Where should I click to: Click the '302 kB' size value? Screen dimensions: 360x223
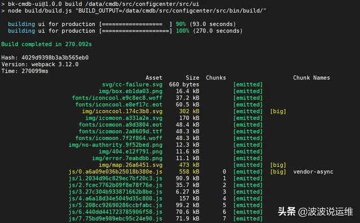(189, 111)
